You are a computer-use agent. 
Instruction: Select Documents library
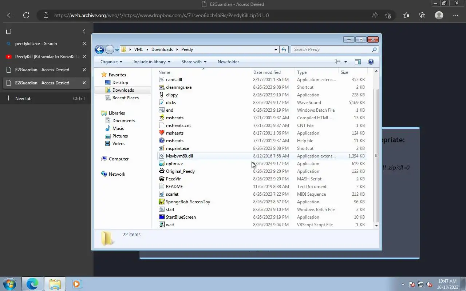coord(123,121)
